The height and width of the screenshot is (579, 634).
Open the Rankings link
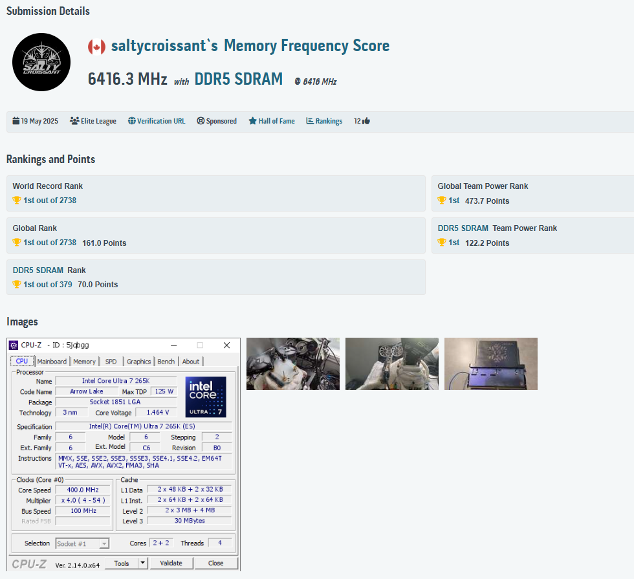pos(324,121)
